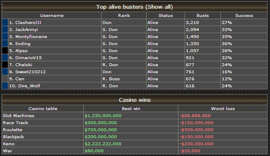Click the Success column header
This screenshot has width=270, height=156.
point(244,16)
